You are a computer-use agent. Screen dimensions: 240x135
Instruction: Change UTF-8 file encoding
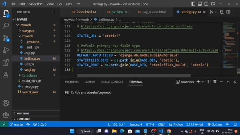coord(150,124)
